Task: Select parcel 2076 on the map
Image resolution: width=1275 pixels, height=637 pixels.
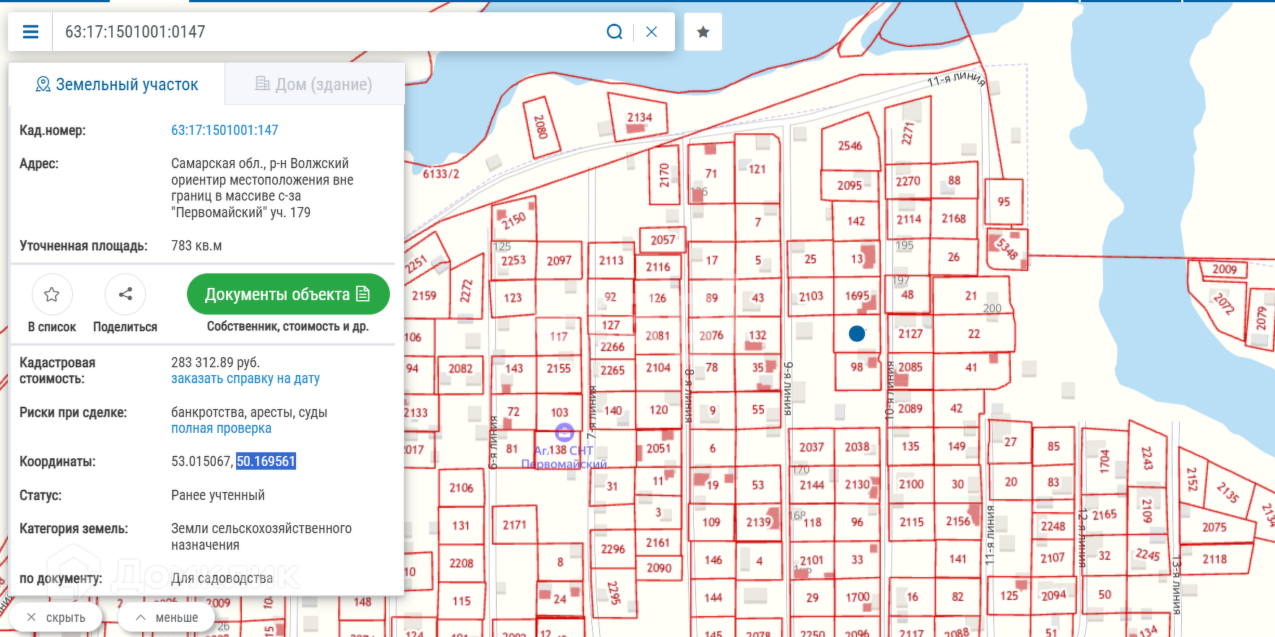Action: pyautogui.click(x=711, y=335)
